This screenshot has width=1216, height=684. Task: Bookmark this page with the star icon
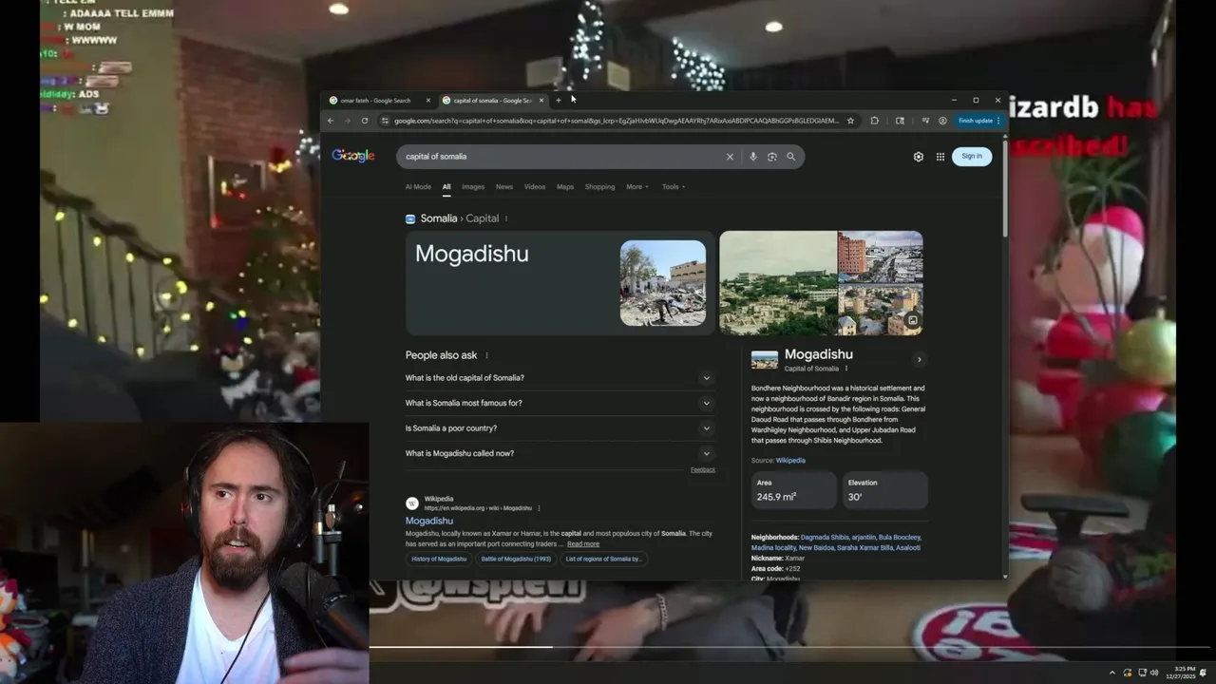(x=850, y=121)
